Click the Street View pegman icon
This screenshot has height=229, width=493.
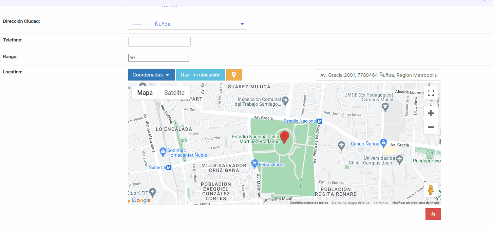tap(431, 190)
